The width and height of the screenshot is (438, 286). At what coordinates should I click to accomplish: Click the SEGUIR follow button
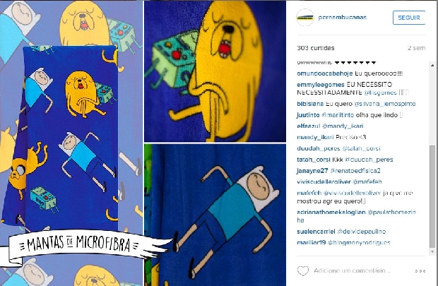point(409,18)
